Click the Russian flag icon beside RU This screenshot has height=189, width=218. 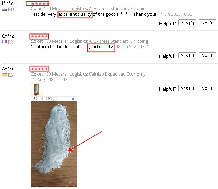coord(4,9)
